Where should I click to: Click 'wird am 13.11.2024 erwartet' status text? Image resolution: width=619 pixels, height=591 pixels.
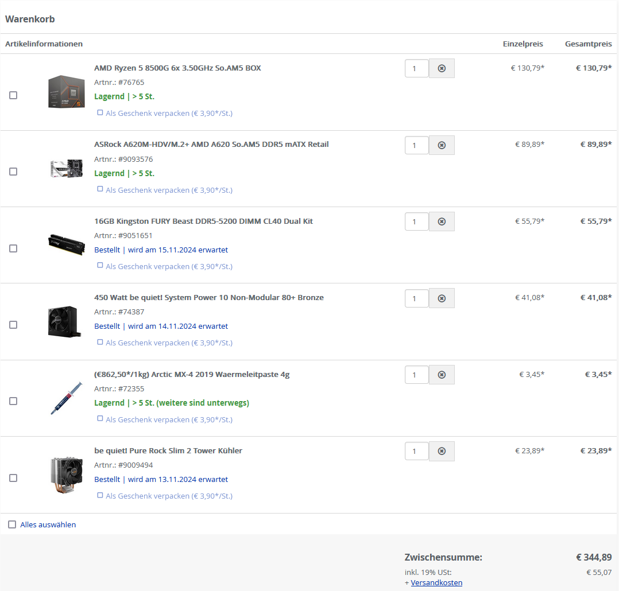coord(177,479)
